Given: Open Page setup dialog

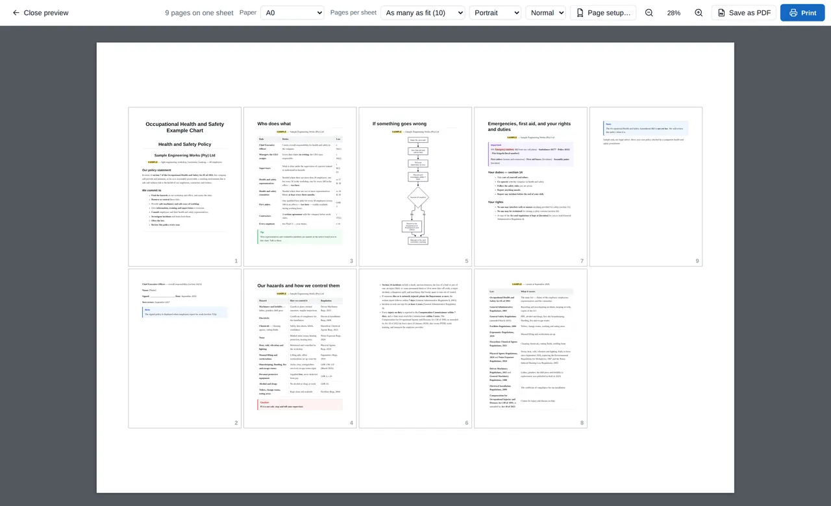Looking at the screenshot, I should 603,13.
